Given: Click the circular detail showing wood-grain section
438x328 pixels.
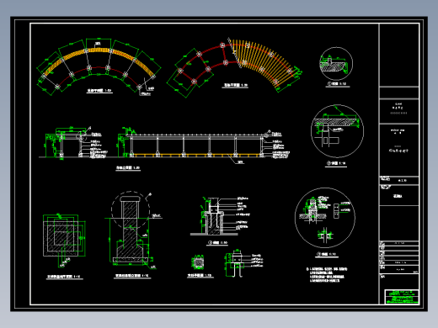Looking at the screenshot, I should point(337,131).
